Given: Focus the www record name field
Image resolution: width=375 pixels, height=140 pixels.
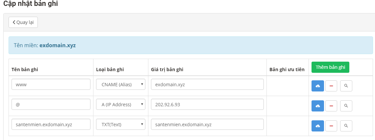Looking at the screenshot, I should coord(51,85).
